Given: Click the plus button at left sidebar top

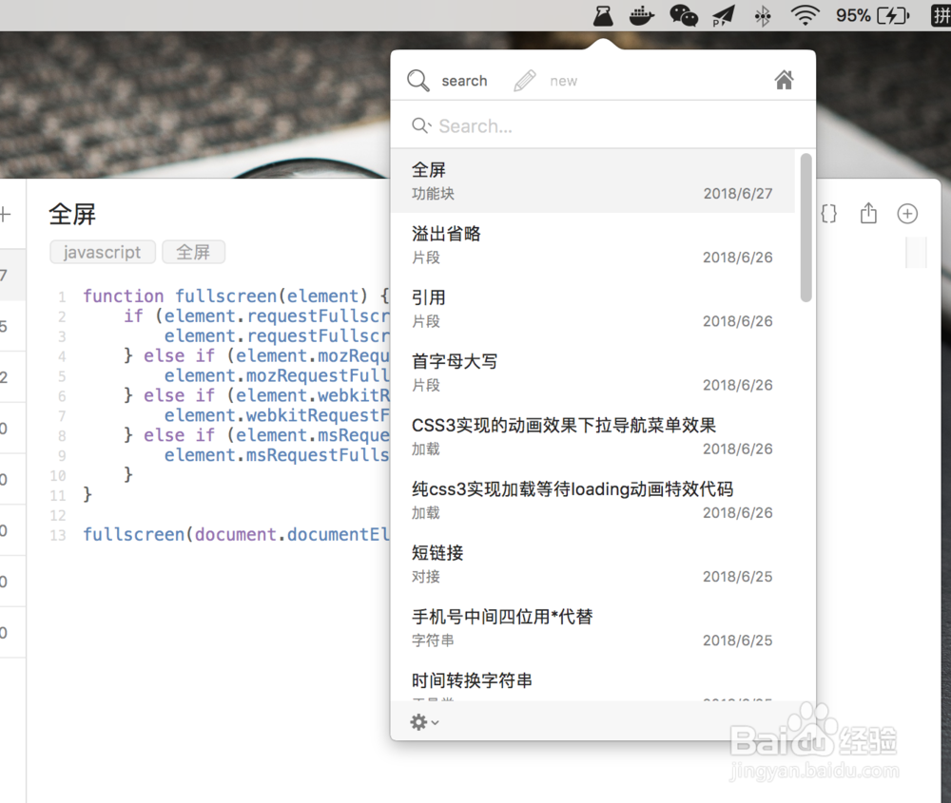Looking at the screenshot, I should [6, 213].
